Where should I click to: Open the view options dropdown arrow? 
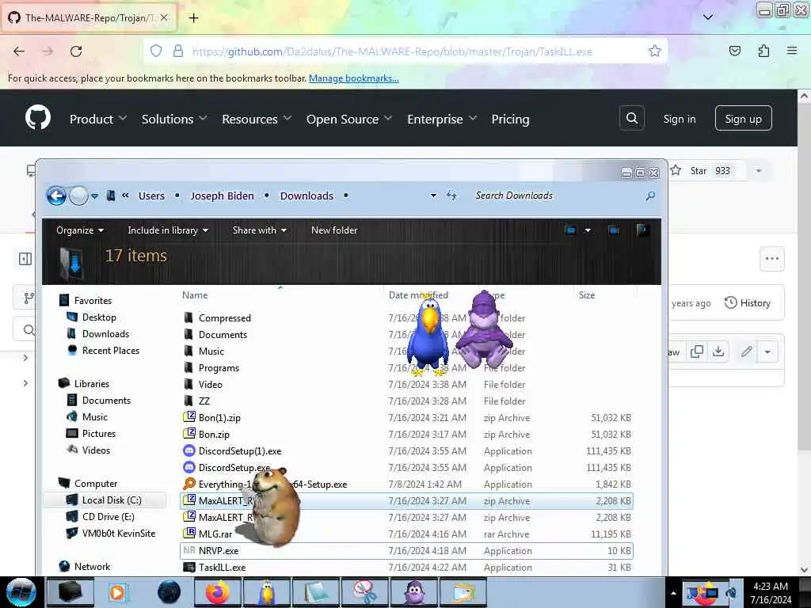[588, 230]
